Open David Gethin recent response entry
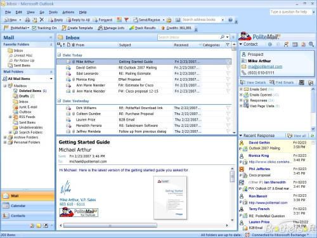317x238 pixels. pos(275,145)
